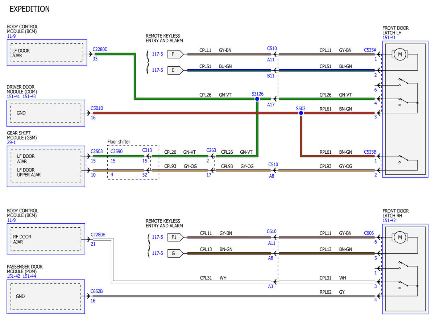Click connector label C610
Viewport: 435px width, 336px height.
272,231
